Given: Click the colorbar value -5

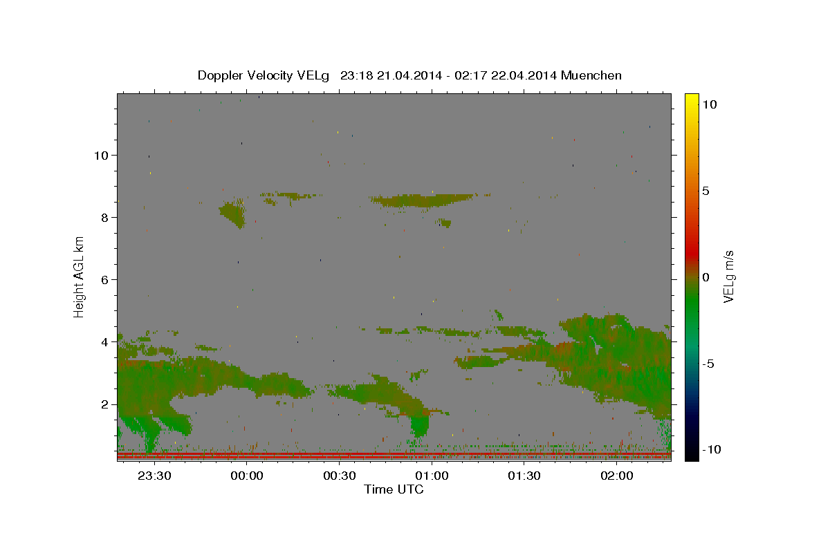Looking at the screenshot, I should coord(708,363).
